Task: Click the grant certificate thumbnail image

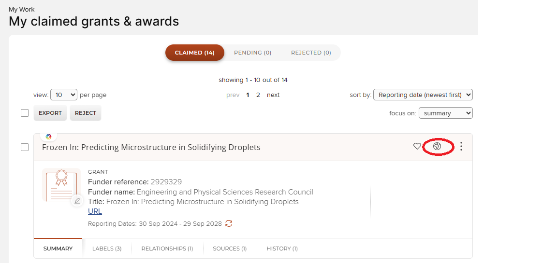Action: click(60, 185)
